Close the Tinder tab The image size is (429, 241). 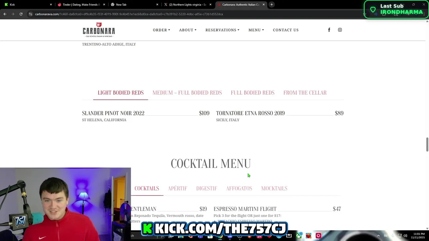tap(104, 5)
